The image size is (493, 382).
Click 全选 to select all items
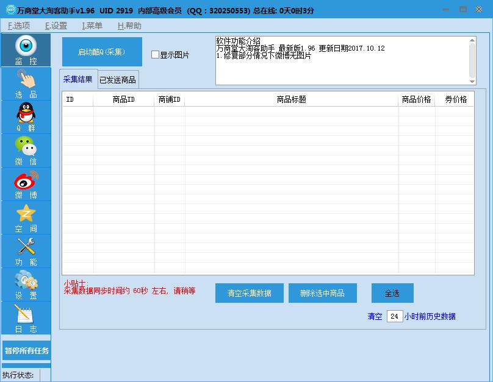coord(392,293)
